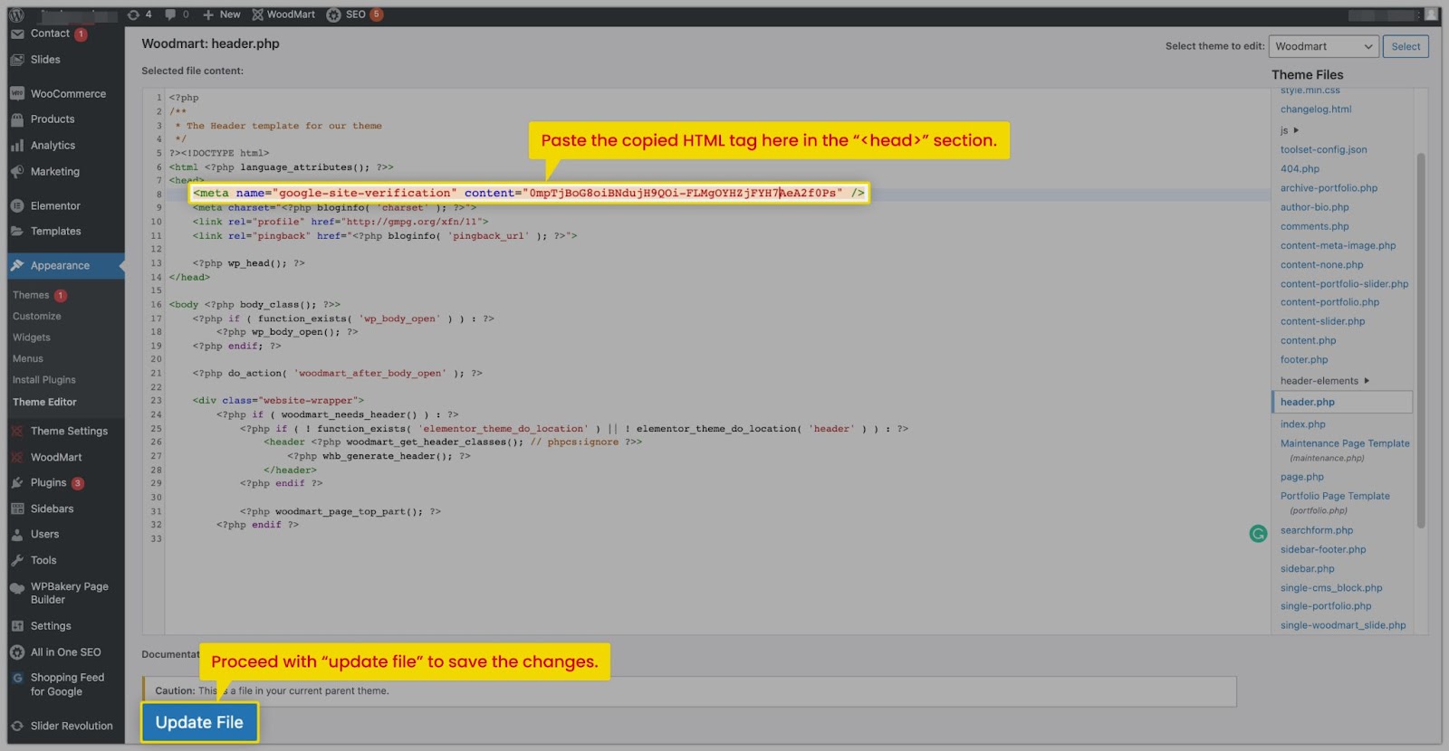Click the All in One SEO gear icon
The height and width of the screenshot is (751, 1449).
tap(17, 652)
